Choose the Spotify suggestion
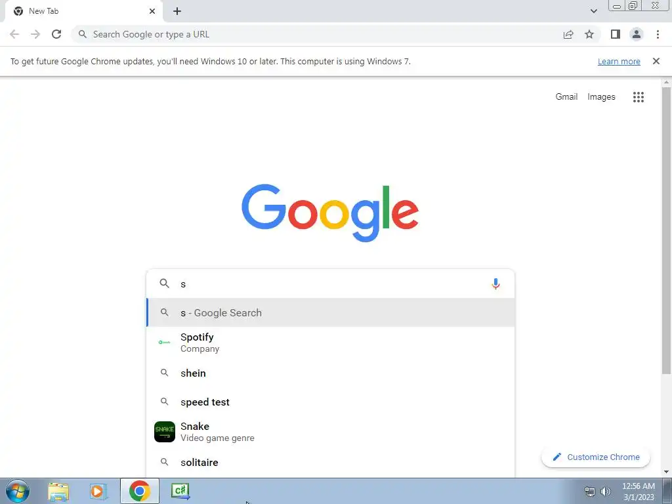The width and height of the screenshot is (672, 504). click(331, 343)
